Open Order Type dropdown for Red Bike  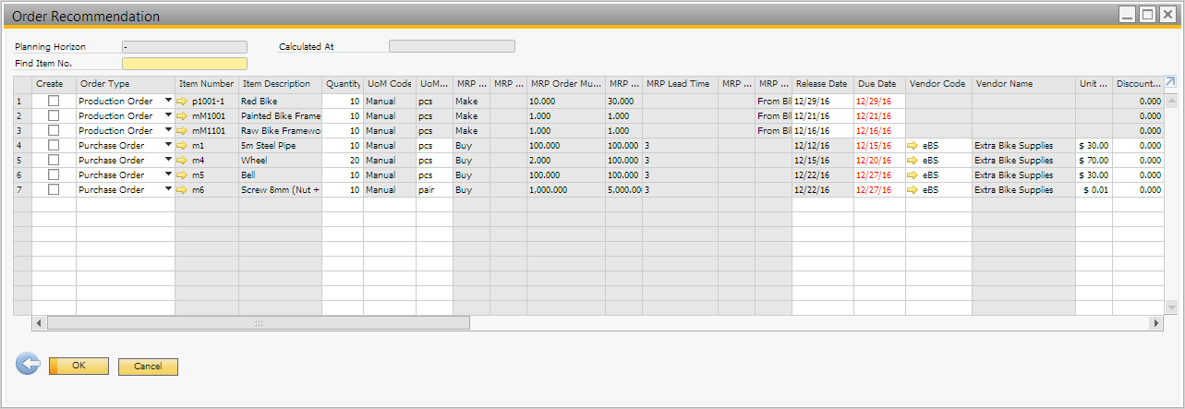tap(168, 102)
